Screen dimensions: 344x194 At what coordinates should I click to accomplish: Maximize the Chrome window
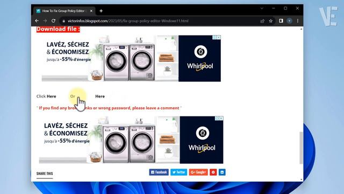pyautogui.click(x=285, y=9)
